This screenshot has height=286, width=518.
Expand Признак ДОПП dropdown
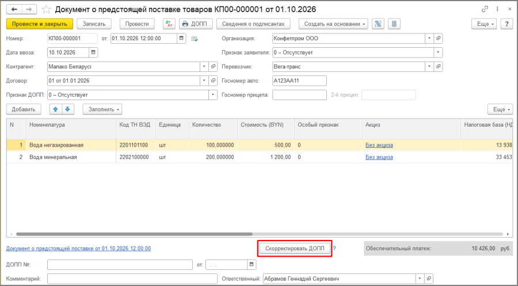(213, 95)
